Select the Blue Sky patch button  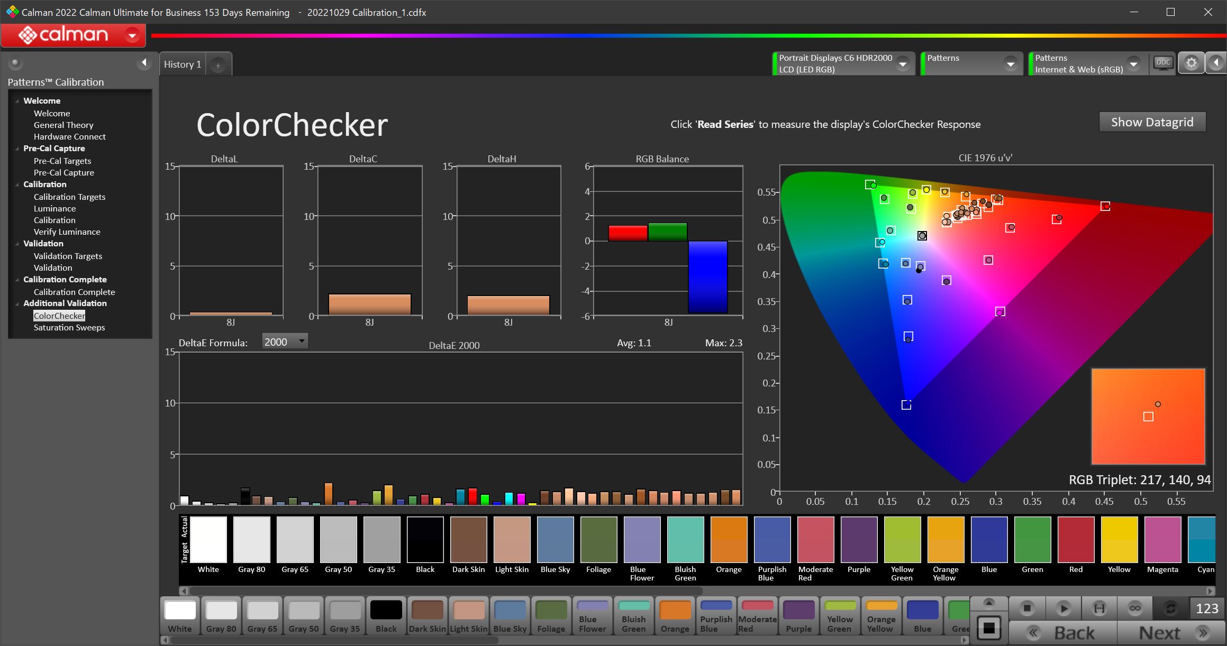[510, 616]
